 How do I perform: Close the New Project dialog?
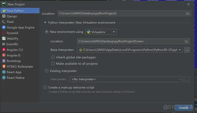pyautogui.click(x=188, y=4)
